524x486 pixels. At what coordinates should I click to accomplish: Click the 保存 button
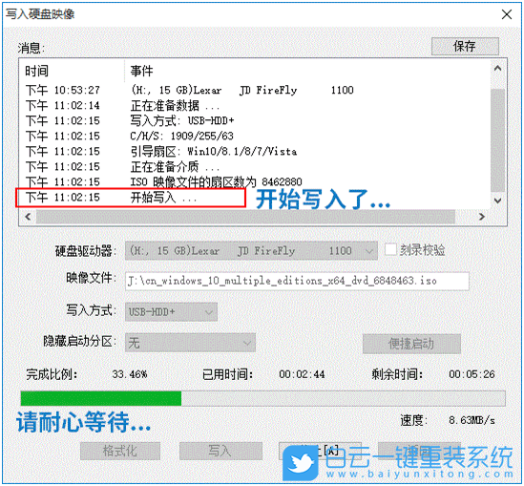(x=465, y=46)
